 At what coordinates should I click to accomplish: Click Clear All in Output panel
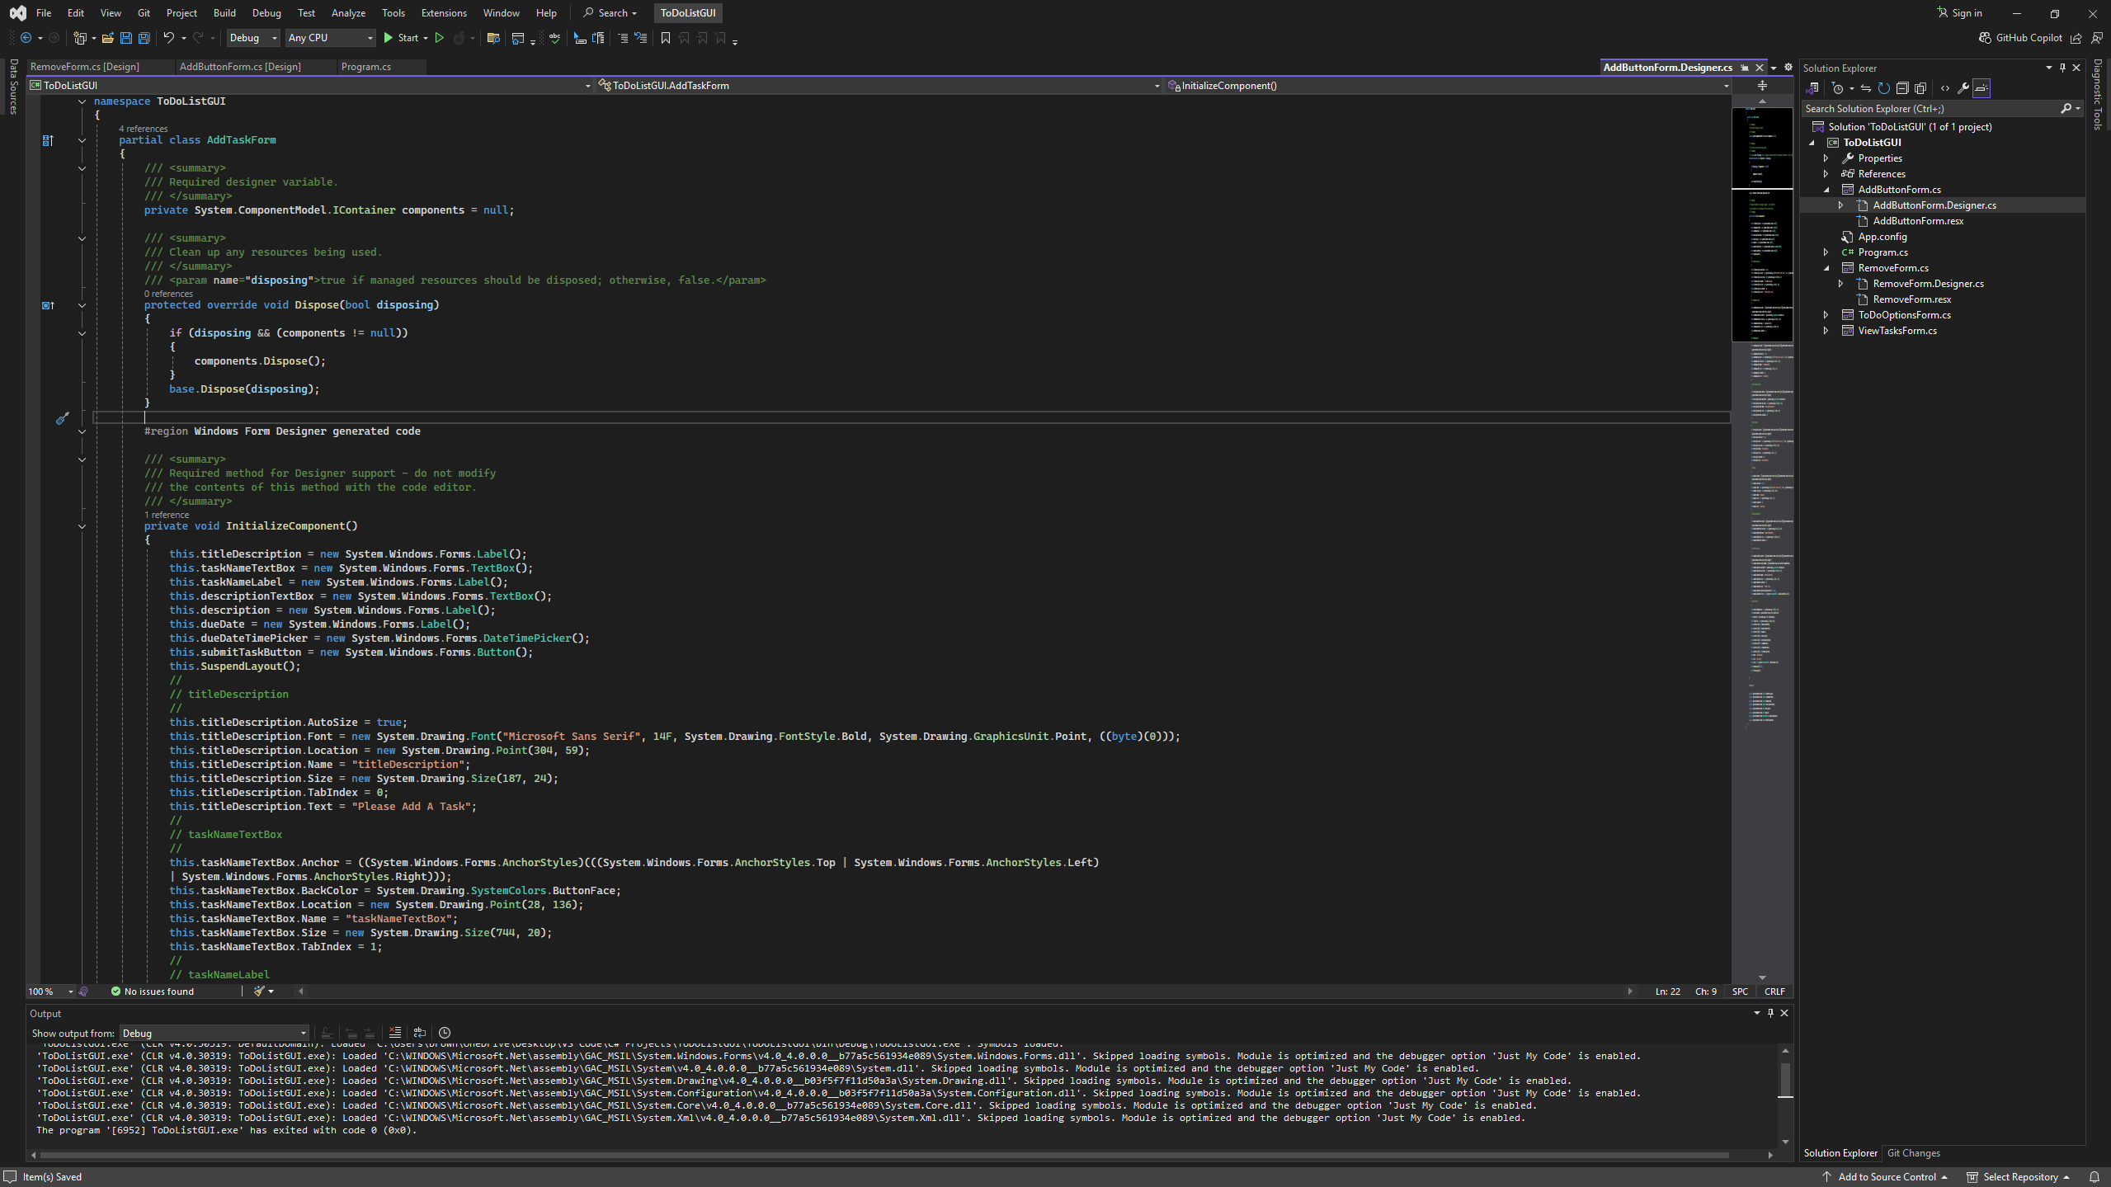(395, 1033)
